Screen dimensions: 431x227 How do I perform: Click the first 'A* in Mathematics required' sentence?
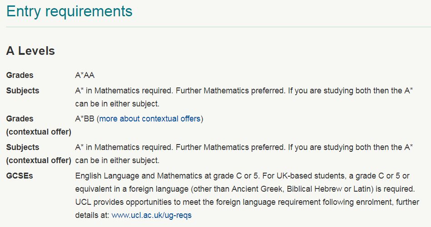[124, 91]
